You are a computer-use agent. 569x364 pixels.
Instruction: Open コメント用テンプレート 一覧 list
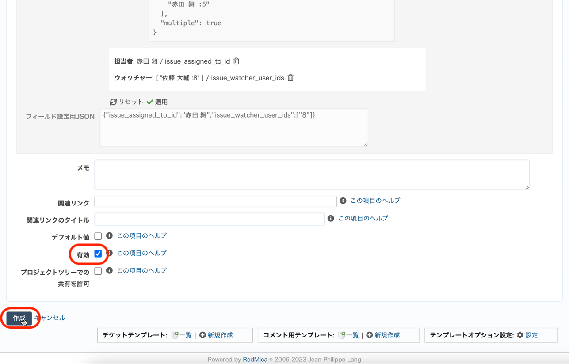pyautogui.click(x=352, y=335)
